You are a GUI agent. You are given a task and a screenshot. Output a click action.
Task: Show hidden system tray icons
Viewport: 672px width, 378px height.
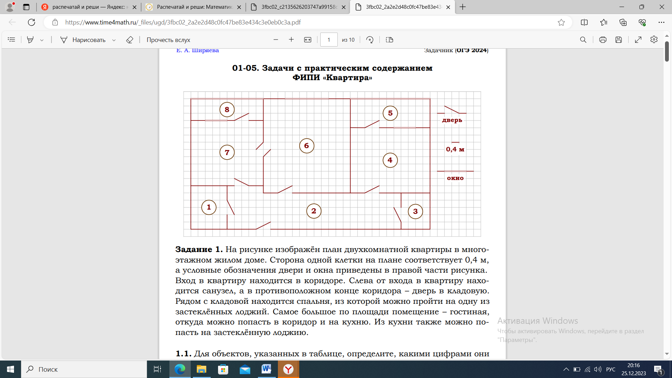coord(566,369)
